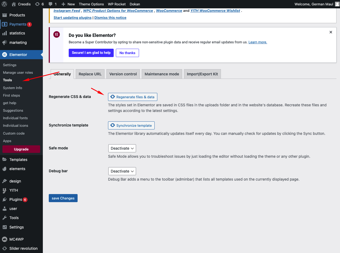The image size is (340, 253).
Task: Click the Plugins plug icon
Action: pyautogui.click(x=5, y=199)
